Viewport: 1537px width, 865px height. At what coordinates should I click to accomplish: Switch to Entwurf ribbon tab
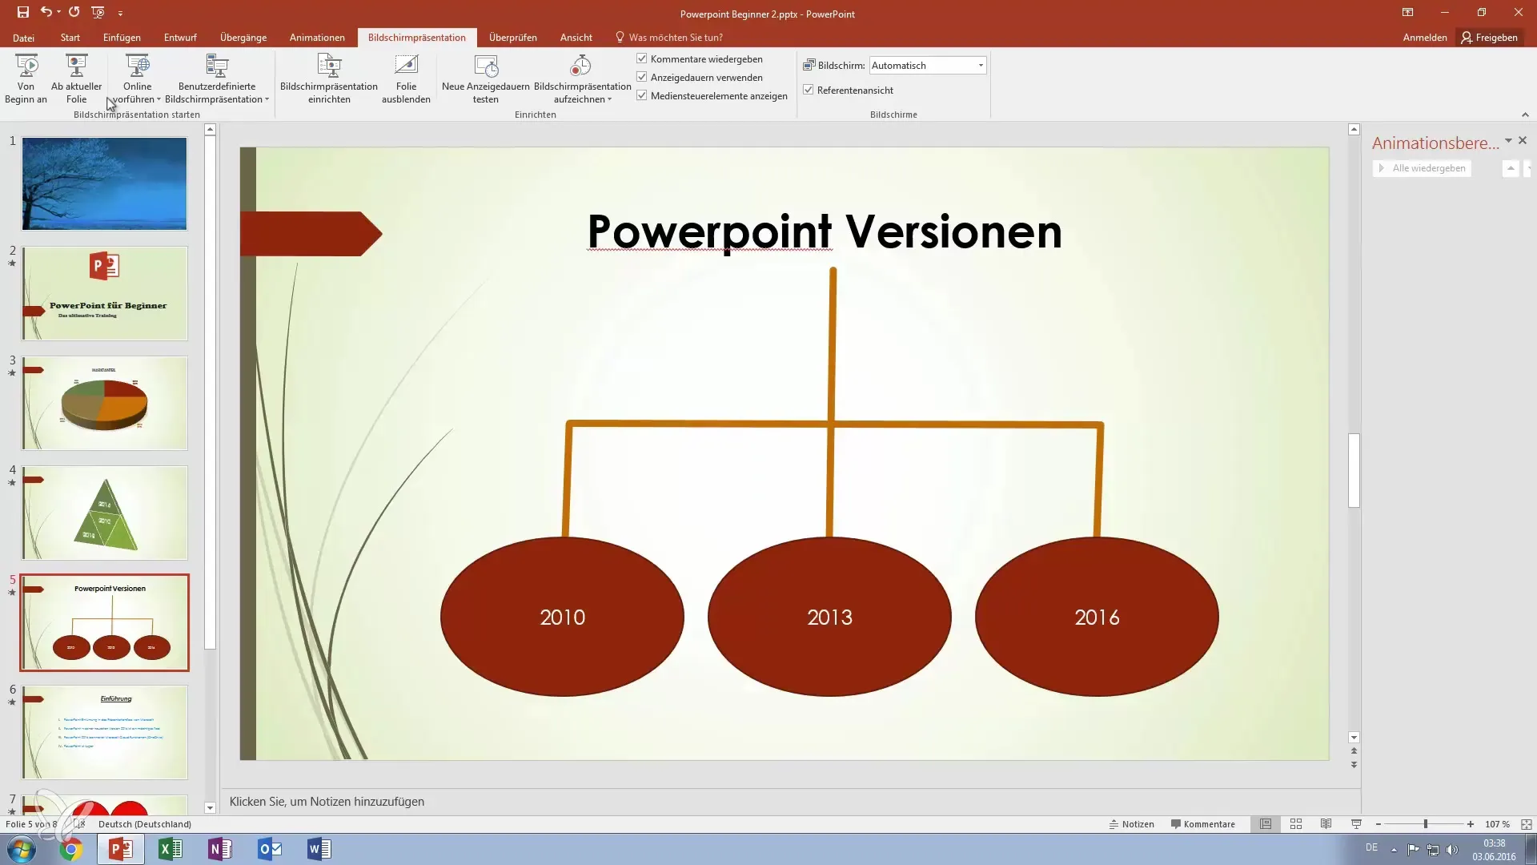[180, 38]
